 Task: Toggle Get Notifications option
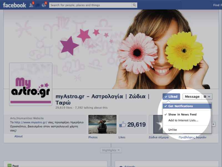[x=187, y=106]
